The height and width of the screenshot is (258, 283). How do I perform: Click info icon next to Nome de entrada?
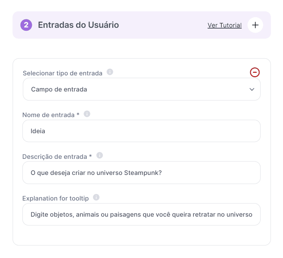(x=87, y=114)
